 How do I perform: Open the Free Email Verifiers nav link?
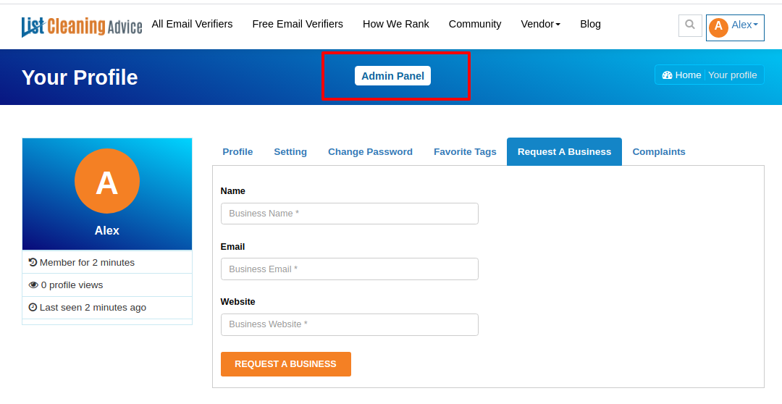pos(298,24)
